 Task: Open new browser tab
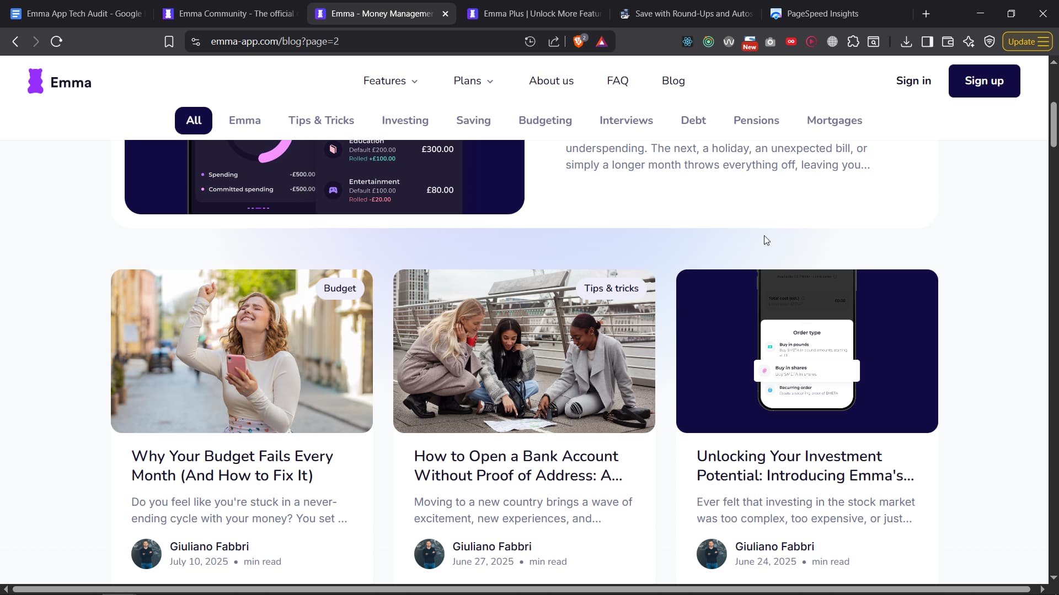point(926,14)
